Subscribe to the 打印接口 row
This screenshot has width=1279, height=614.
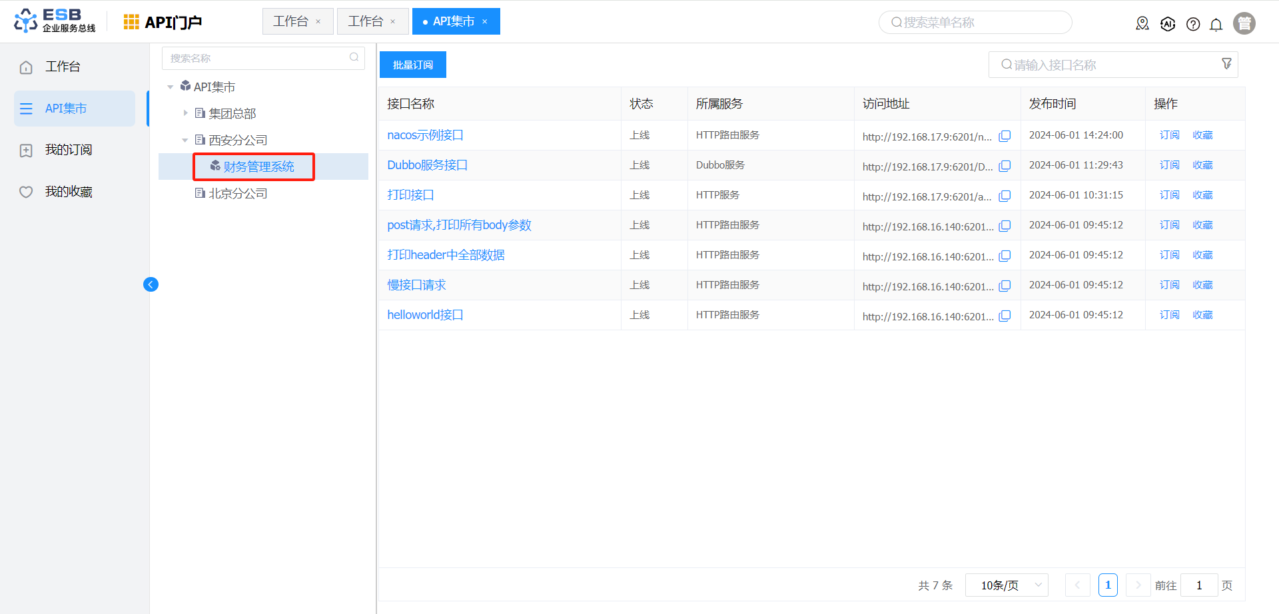[1169, 195]
